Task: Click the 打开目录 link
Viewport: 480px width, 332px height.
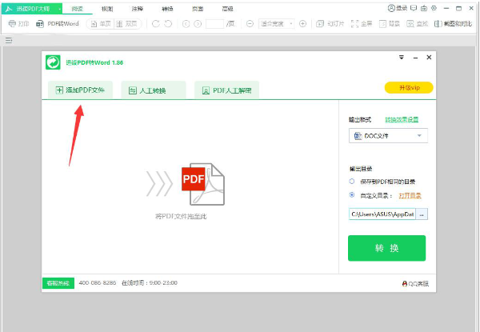Action: [410, 194]
